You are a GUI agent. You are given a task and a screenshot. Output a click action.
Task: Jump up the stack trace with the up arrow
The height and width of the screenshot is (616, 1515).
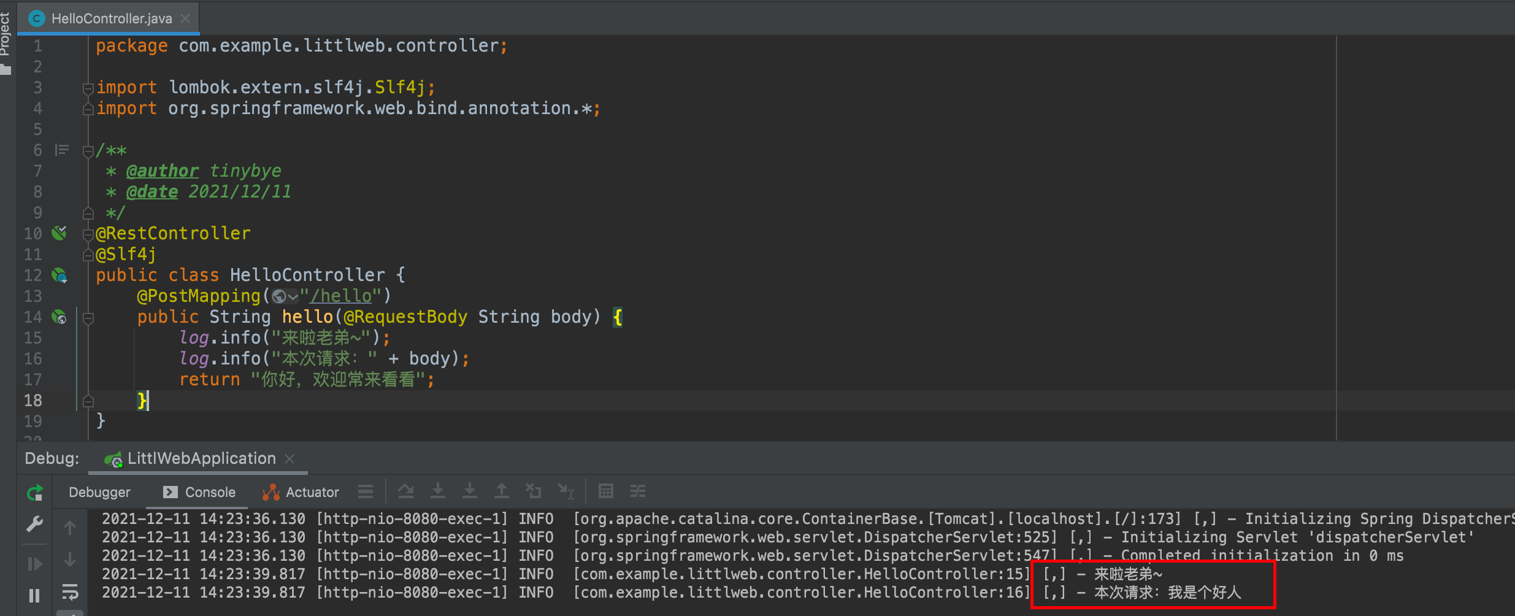point(70,528)
